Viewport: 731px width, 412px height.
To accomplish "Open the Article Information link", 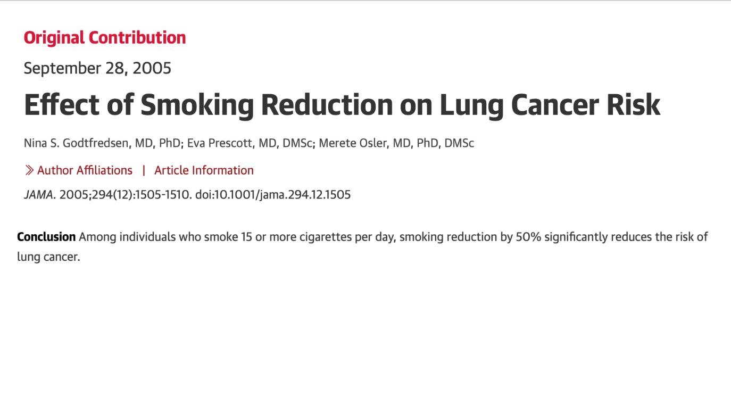I will [204, 170].
